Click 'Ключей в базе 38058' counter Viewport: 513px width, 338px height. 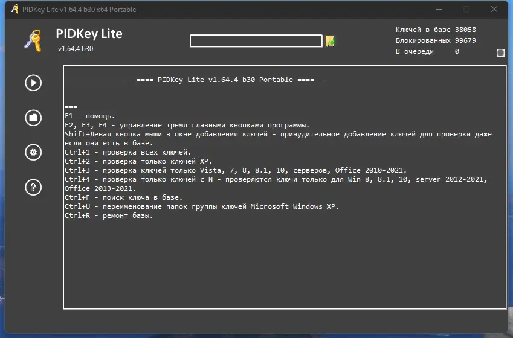coord(436,30)
